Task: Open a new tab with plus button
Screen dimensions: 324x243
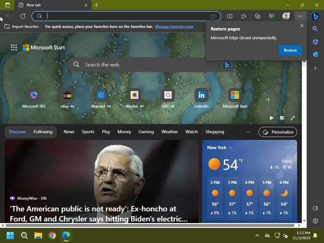Action: point(96,5)
